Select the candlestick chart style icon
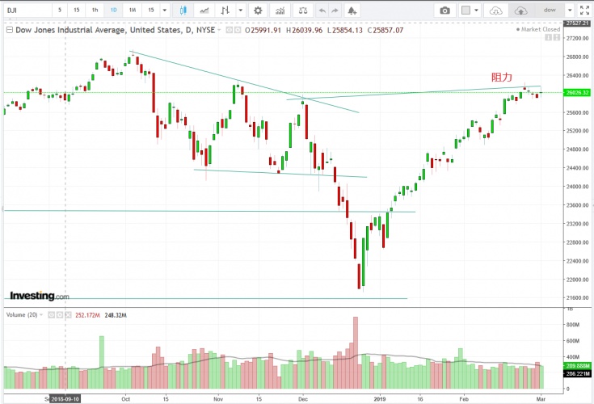The height and width of the screenshot is (404, 594). tap(183, 11)
